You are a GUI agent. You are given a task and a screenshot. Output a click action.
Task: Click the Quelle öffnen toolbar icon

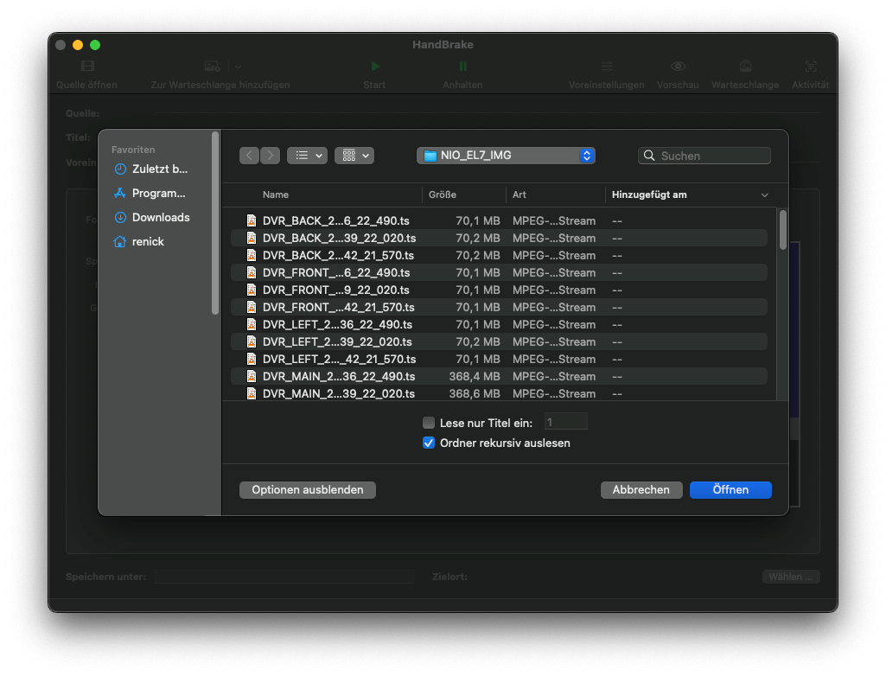(x=87, y=66)
